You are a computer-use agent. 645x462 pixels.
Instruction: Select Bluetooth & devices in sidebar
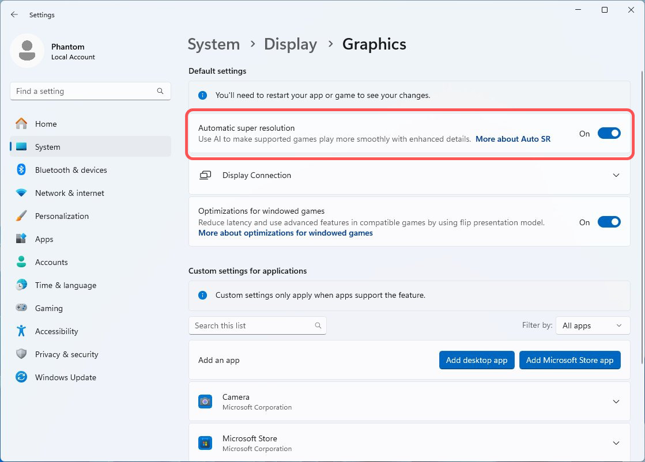pyautogui.click(x=90, y=170)
